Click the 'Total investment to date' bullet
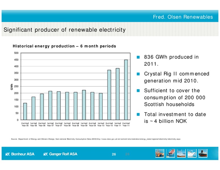Image resolution: width=220 pixels, height=170 pixels. click(x=175, y=118)
